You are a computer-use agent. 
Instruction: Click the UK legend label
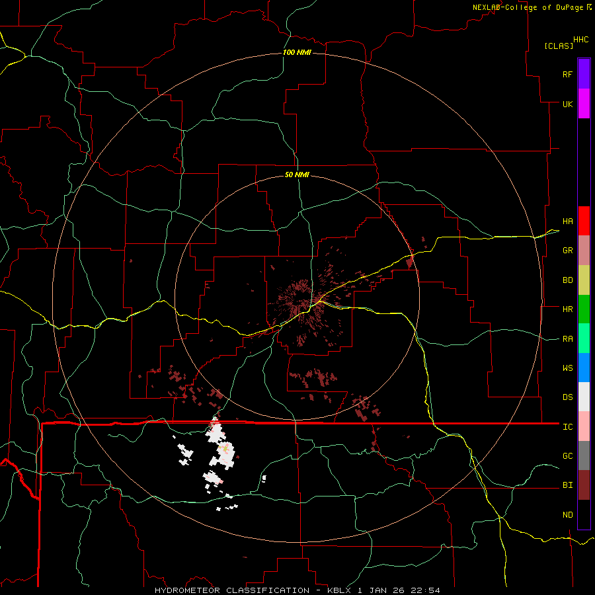point(568,104)
